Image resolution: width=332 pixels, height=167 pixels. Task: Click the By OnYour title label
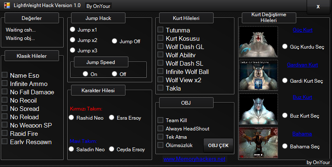coord(98,6)
